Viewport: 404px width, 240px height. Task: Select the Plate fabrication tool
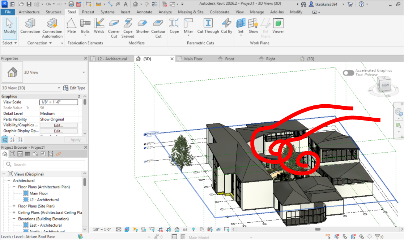click(x=71, y=26)
